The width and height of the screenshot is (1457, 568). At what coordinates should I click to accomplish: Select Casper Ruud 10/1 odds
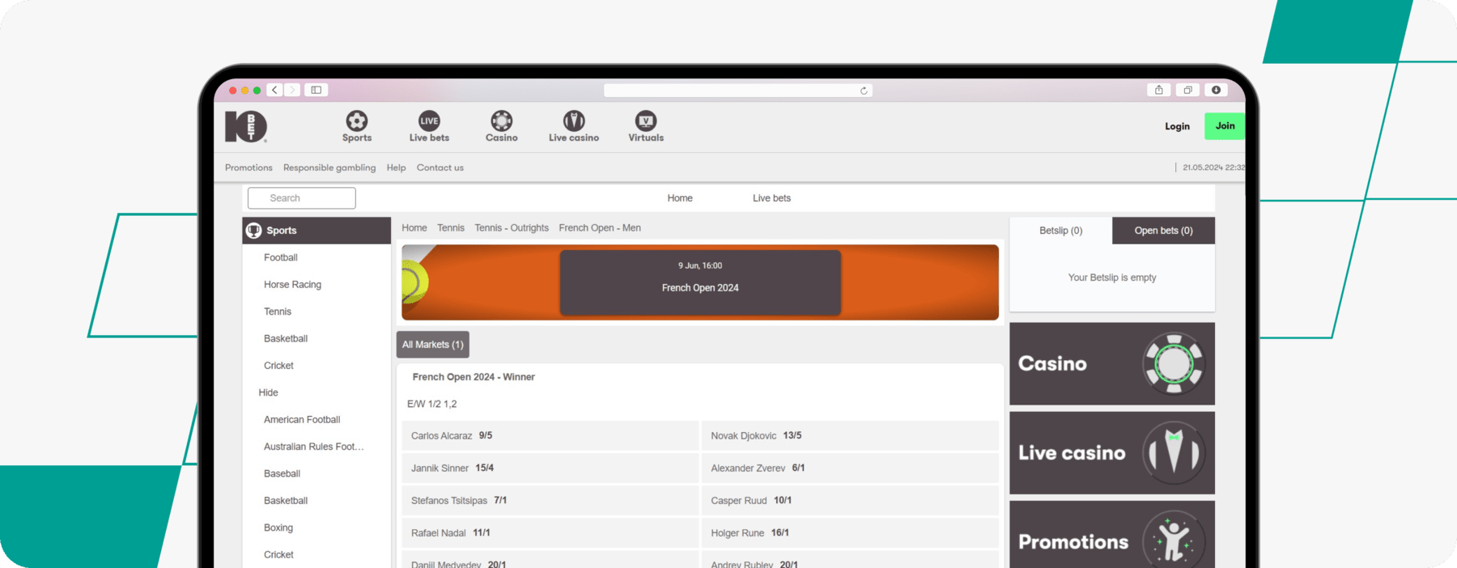point(850,500)
